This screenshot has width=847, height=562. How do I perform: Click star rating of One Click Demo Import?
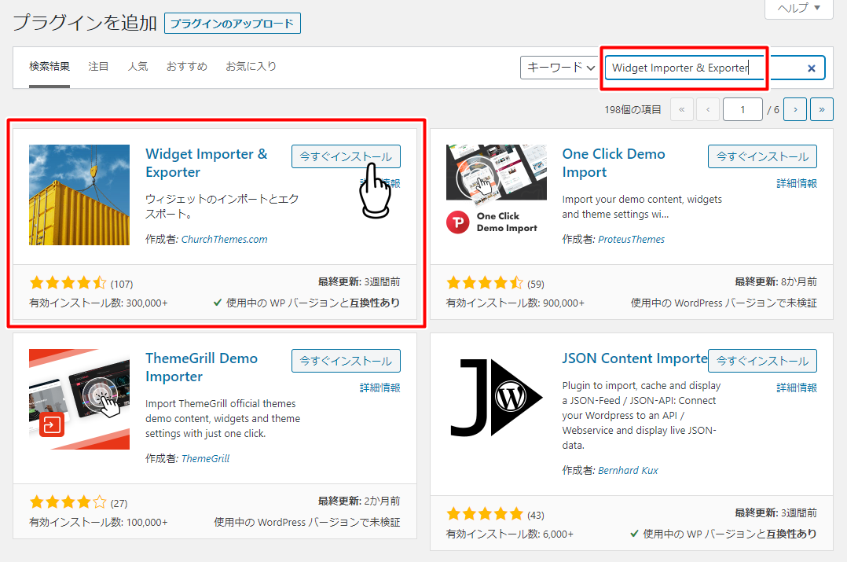coord(485,283)
